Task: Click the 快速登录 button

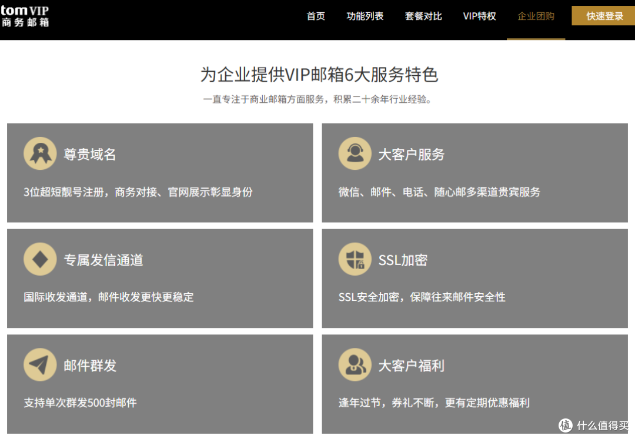Action: (x=604, y=16)
